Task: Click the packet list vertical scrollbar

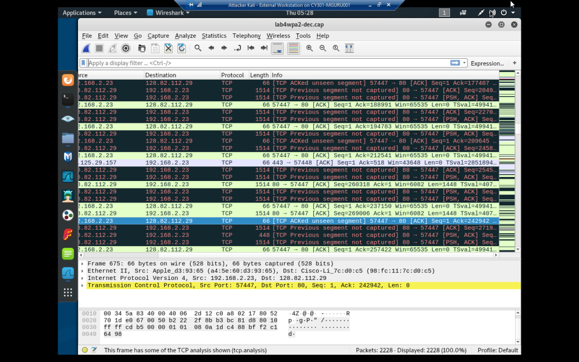Action: click(x=518, y=161)
